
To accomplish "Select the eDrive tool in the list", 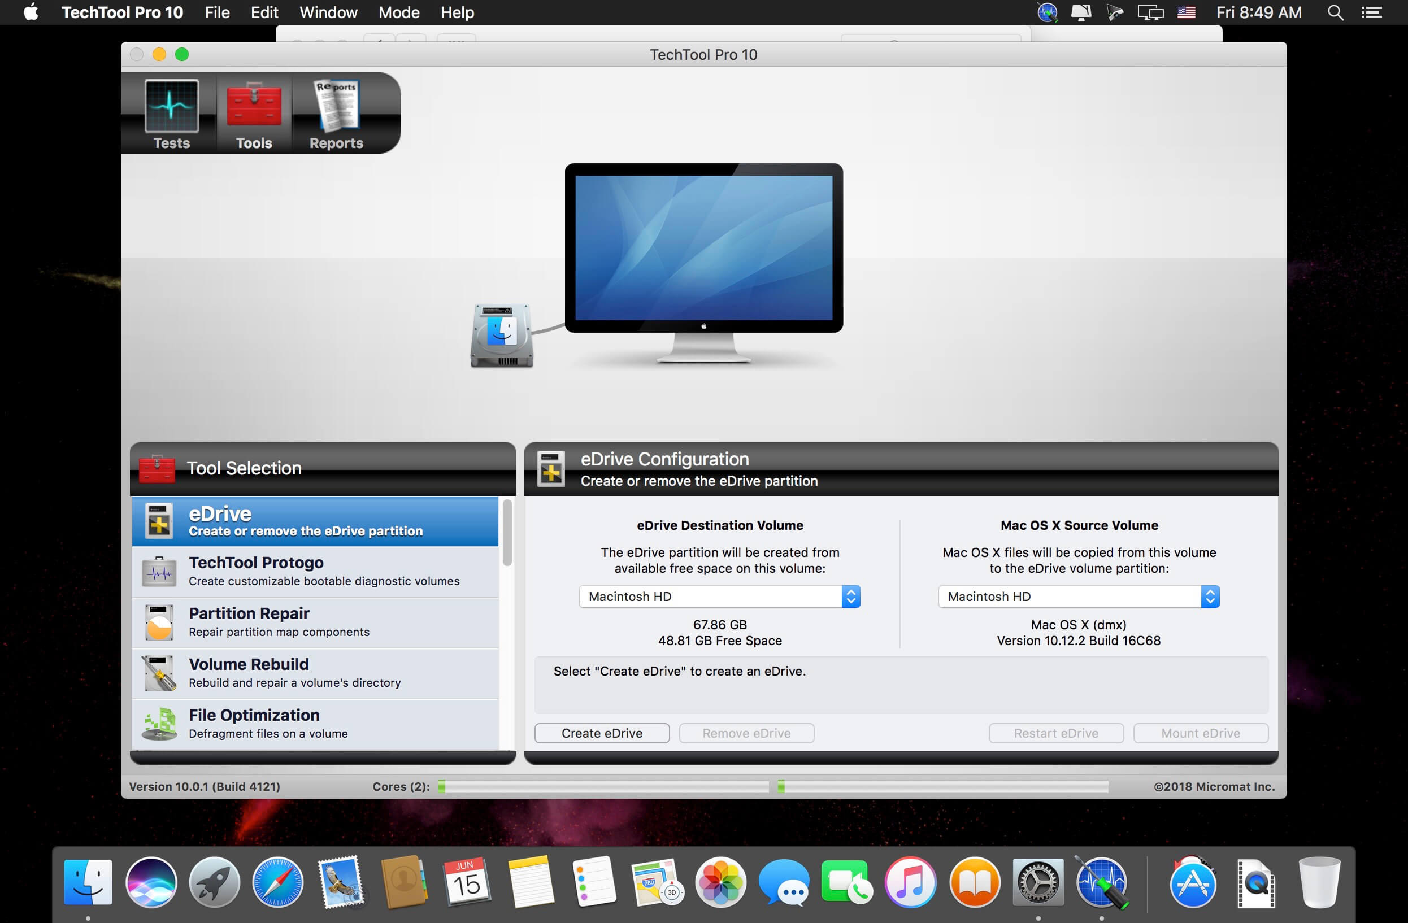I will click(315, 521).
